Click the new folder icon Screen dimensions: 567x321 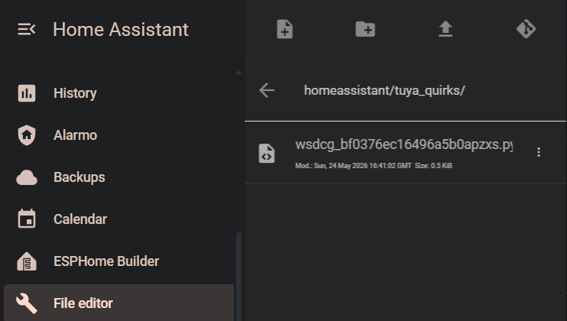(365, 29)
